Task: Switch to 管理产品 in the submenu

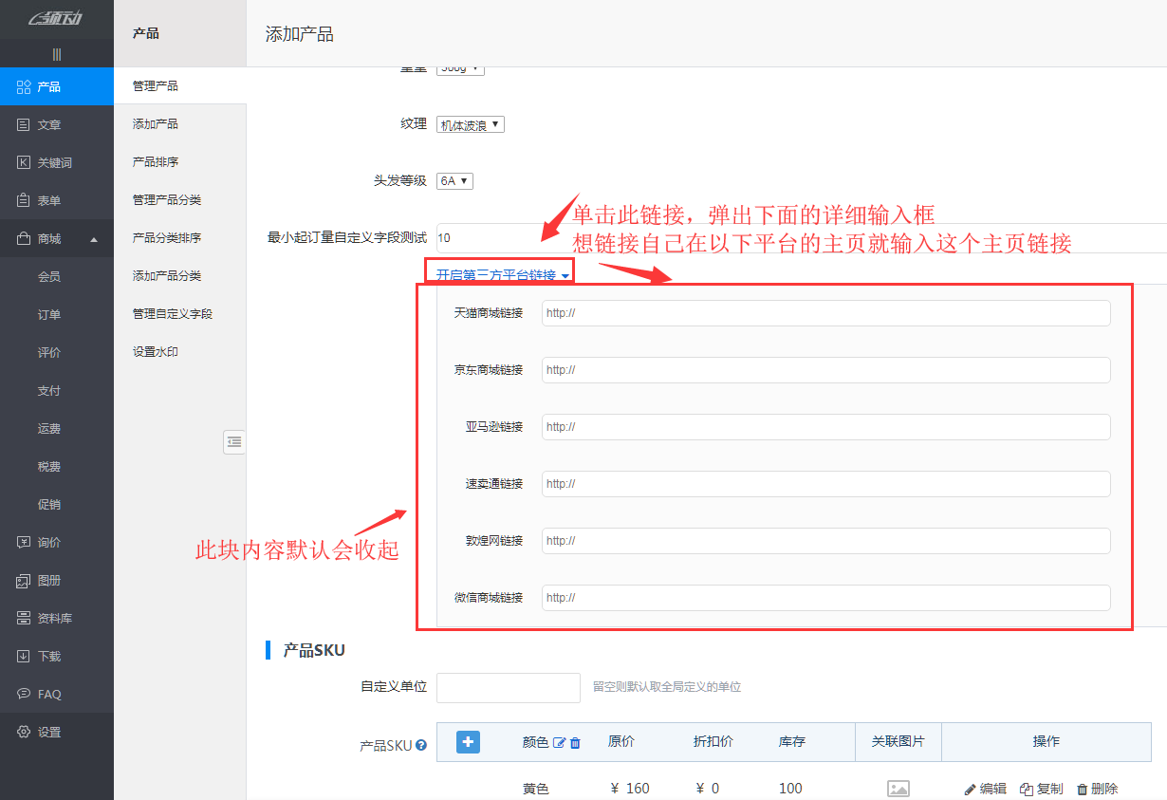Action: click(157, 84)
